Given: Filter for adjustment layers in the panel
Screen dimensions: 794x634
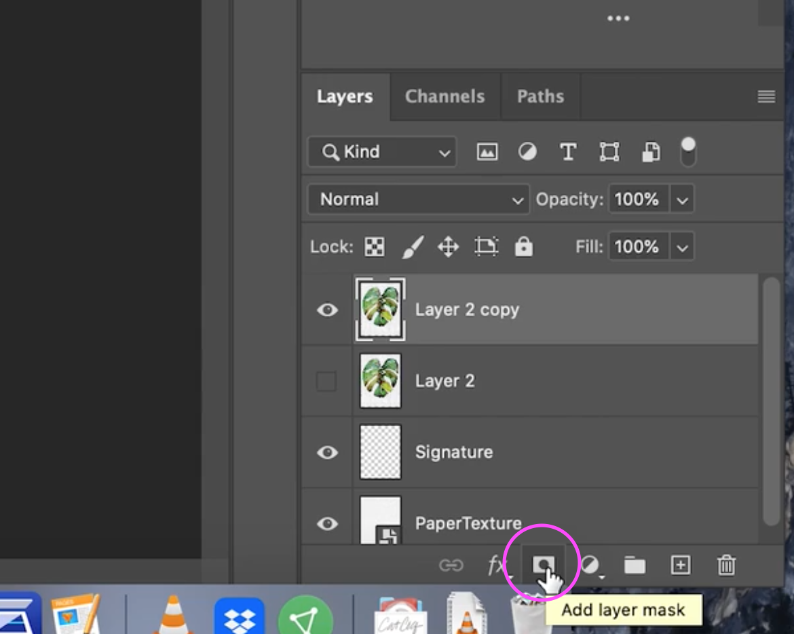Looking at the screenshot, I should (527, 151).
